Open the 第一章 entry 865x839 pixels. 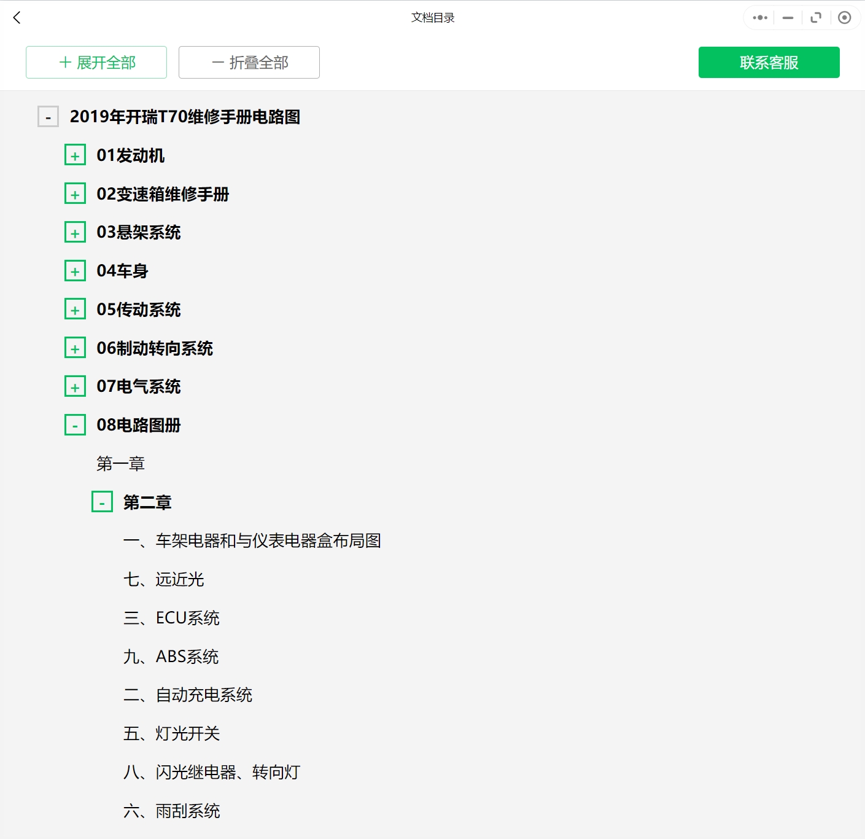click(x=121, y=464)
